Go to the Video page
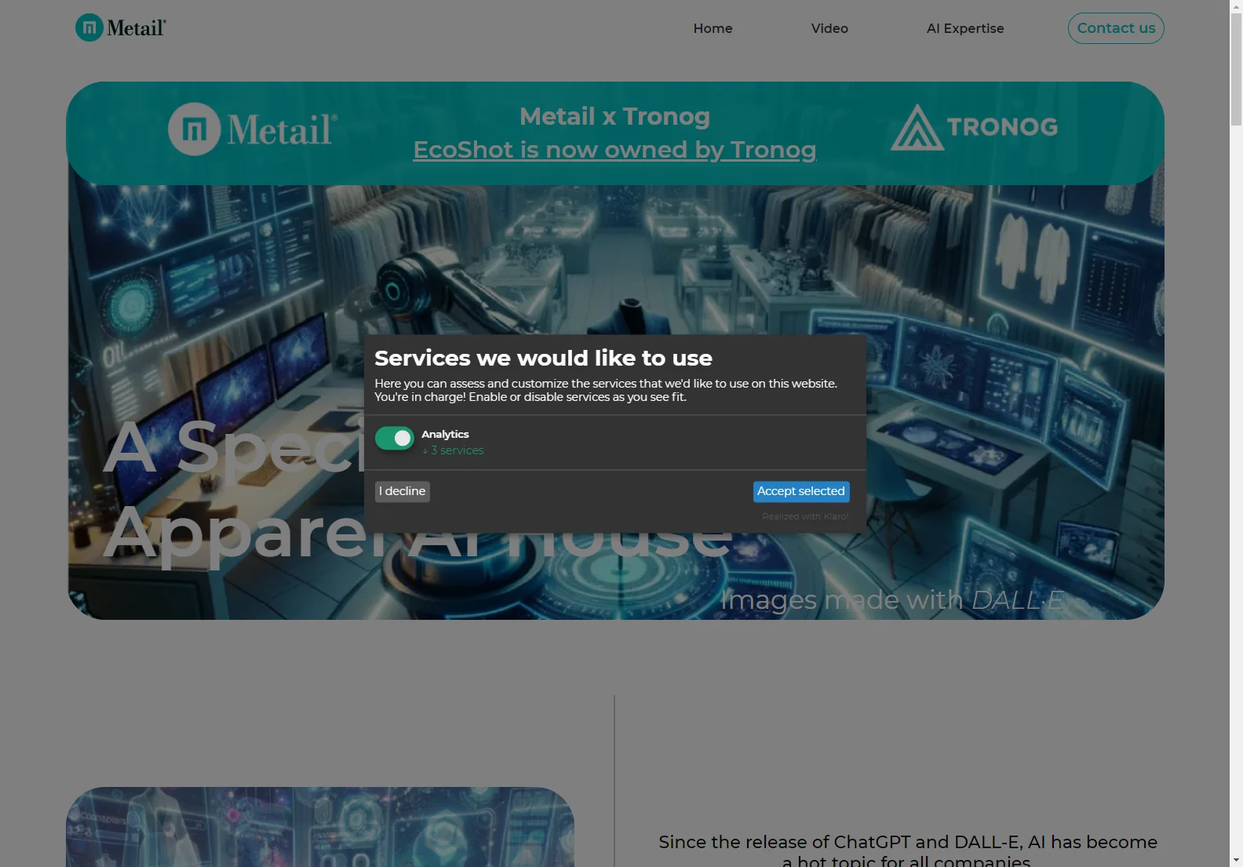The image size is (1243, 867). [x=829, y=28]
